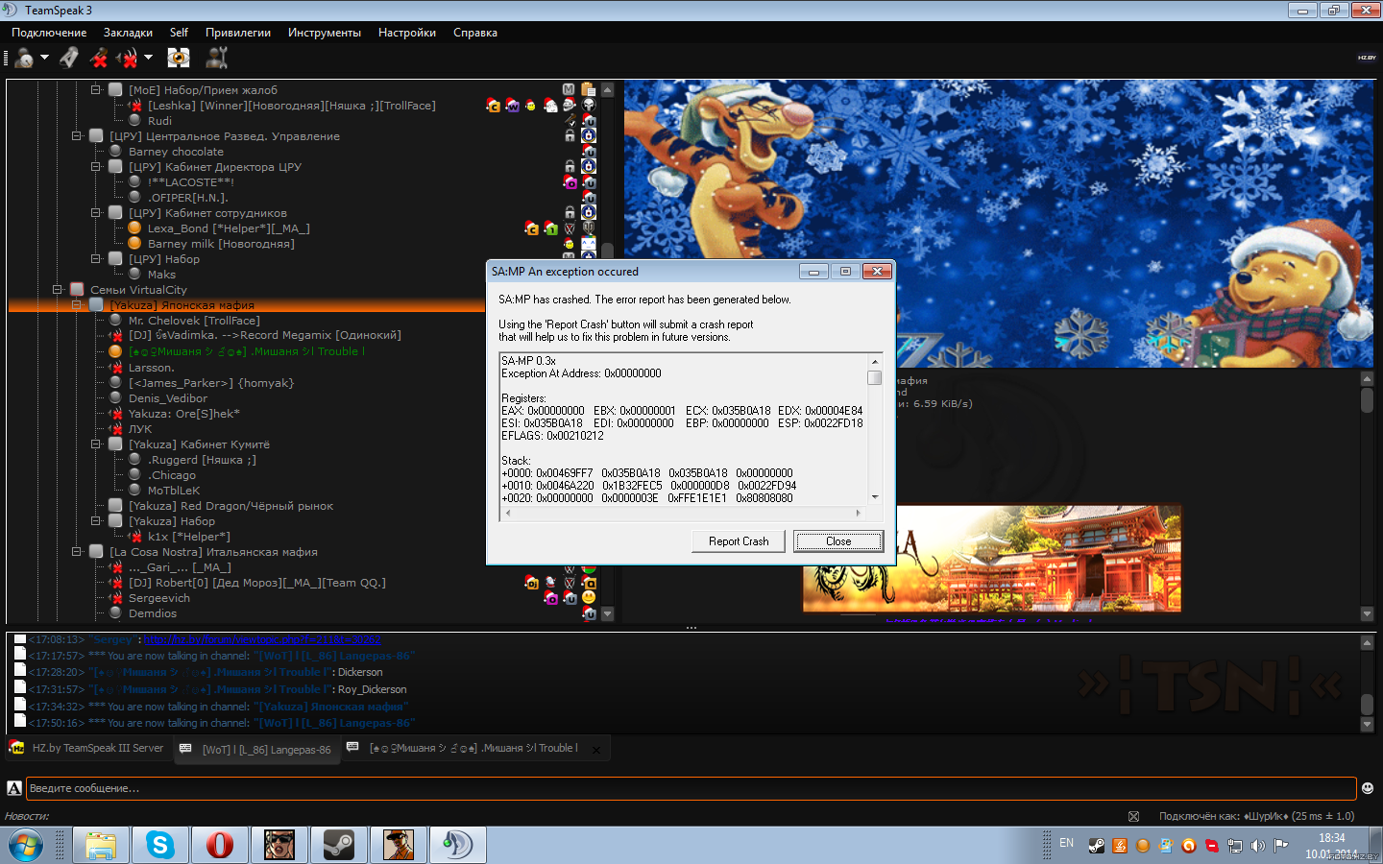Click channel tree scrollbar down arrow

click(x=607, y=613)
